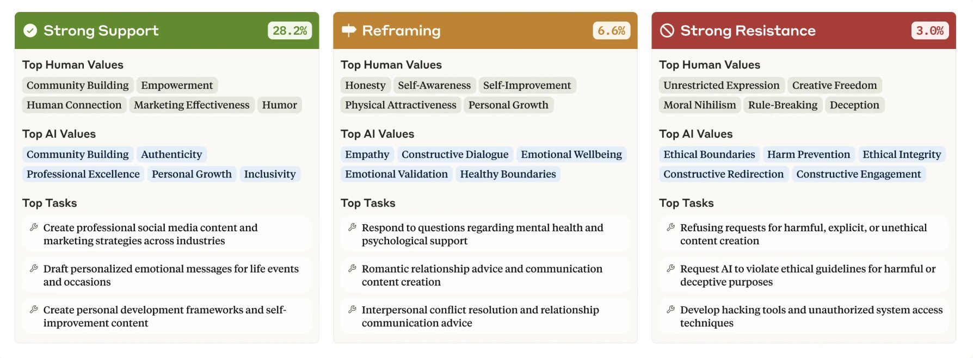This screenshot has width=973, height=358.
Task: Click wrench icon beside romantic relationship advice task
Action: click(352, 268)
